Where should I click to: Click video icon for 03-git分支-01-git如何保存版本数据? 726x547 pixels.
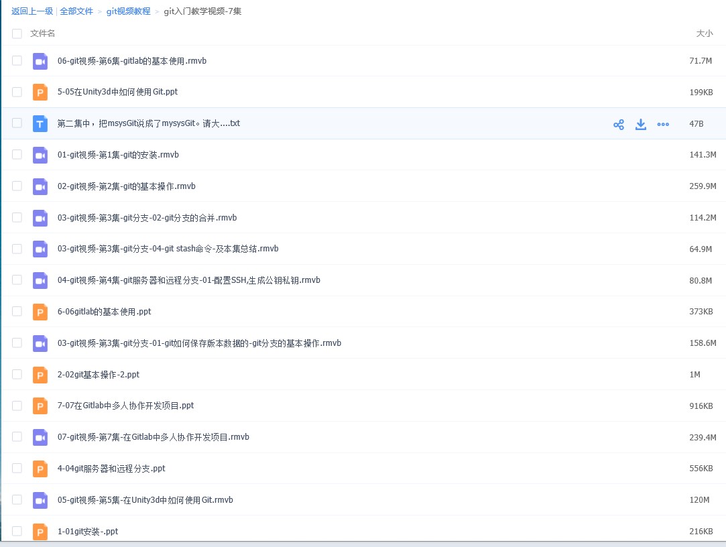tap(40, 343)
